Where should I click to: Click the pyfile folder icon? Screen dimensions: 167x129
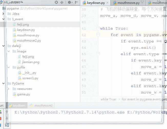click(x=14, y=67)
